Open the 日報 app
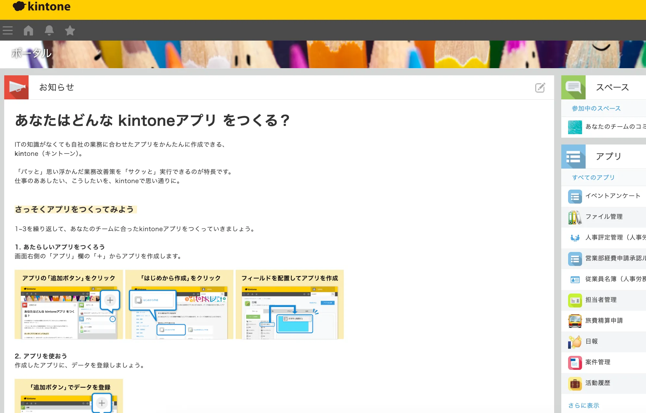This screenshot has height=413, width=646. point(591,342)
